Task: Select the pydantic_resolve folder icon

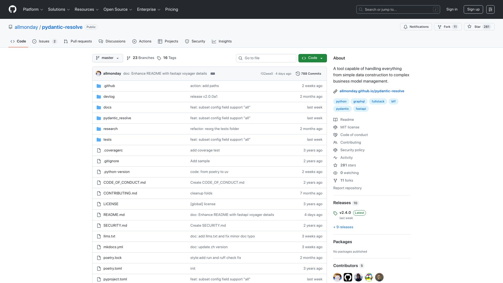Action: pos(99,118)
